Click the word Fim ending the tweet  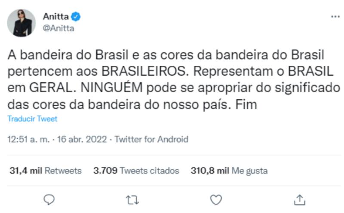pyautogui.click(x=247, y=104)
